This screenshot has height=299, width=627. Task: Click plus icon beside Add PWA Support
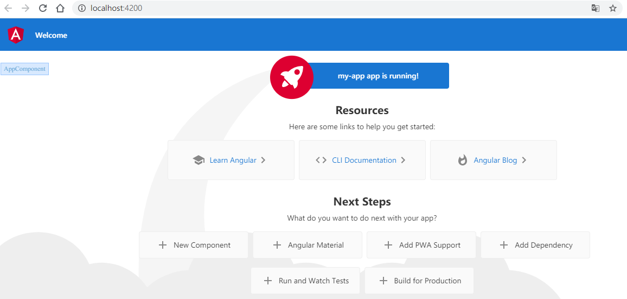click(x=388, y=245)
